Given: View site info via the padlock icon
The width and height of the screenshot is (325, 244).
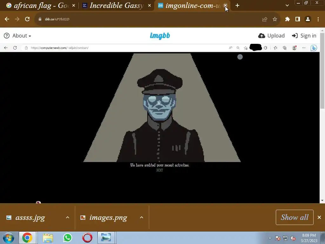Looking at the screenshot, I should coord(40,19).
